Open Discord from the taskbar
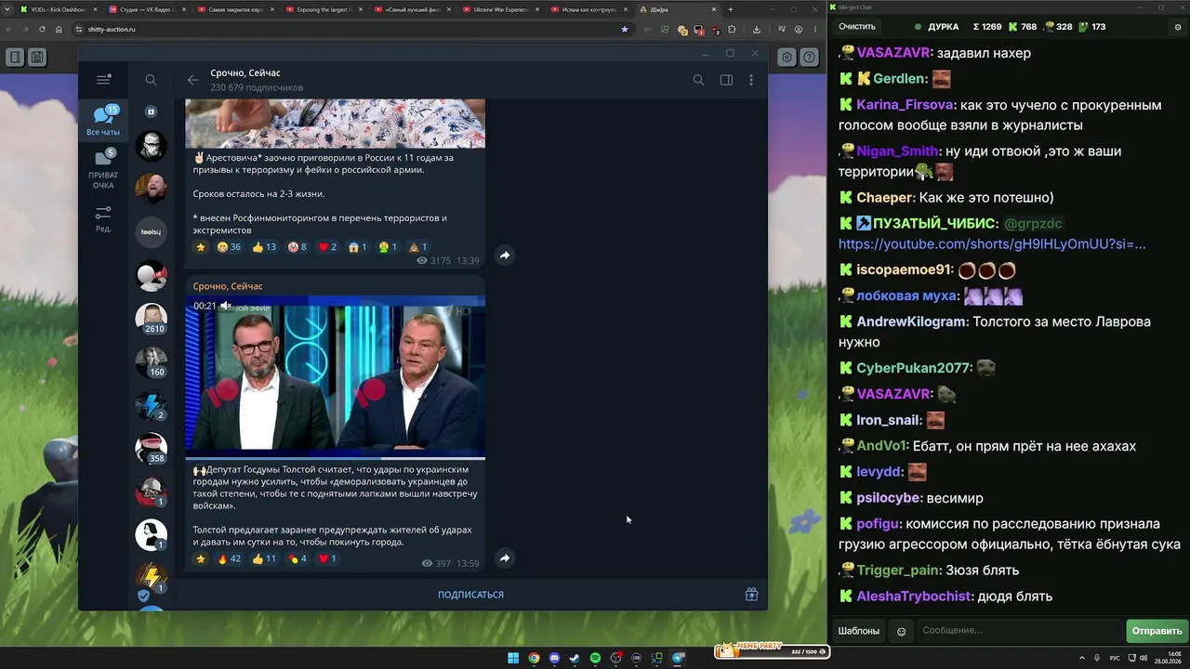 (x=554, y=658)
